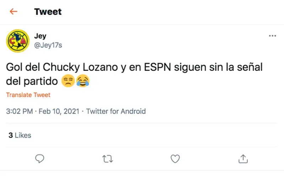Screen dimensions: 284x177
Task: Click the Tweet header title
Action: click(48, 12)
